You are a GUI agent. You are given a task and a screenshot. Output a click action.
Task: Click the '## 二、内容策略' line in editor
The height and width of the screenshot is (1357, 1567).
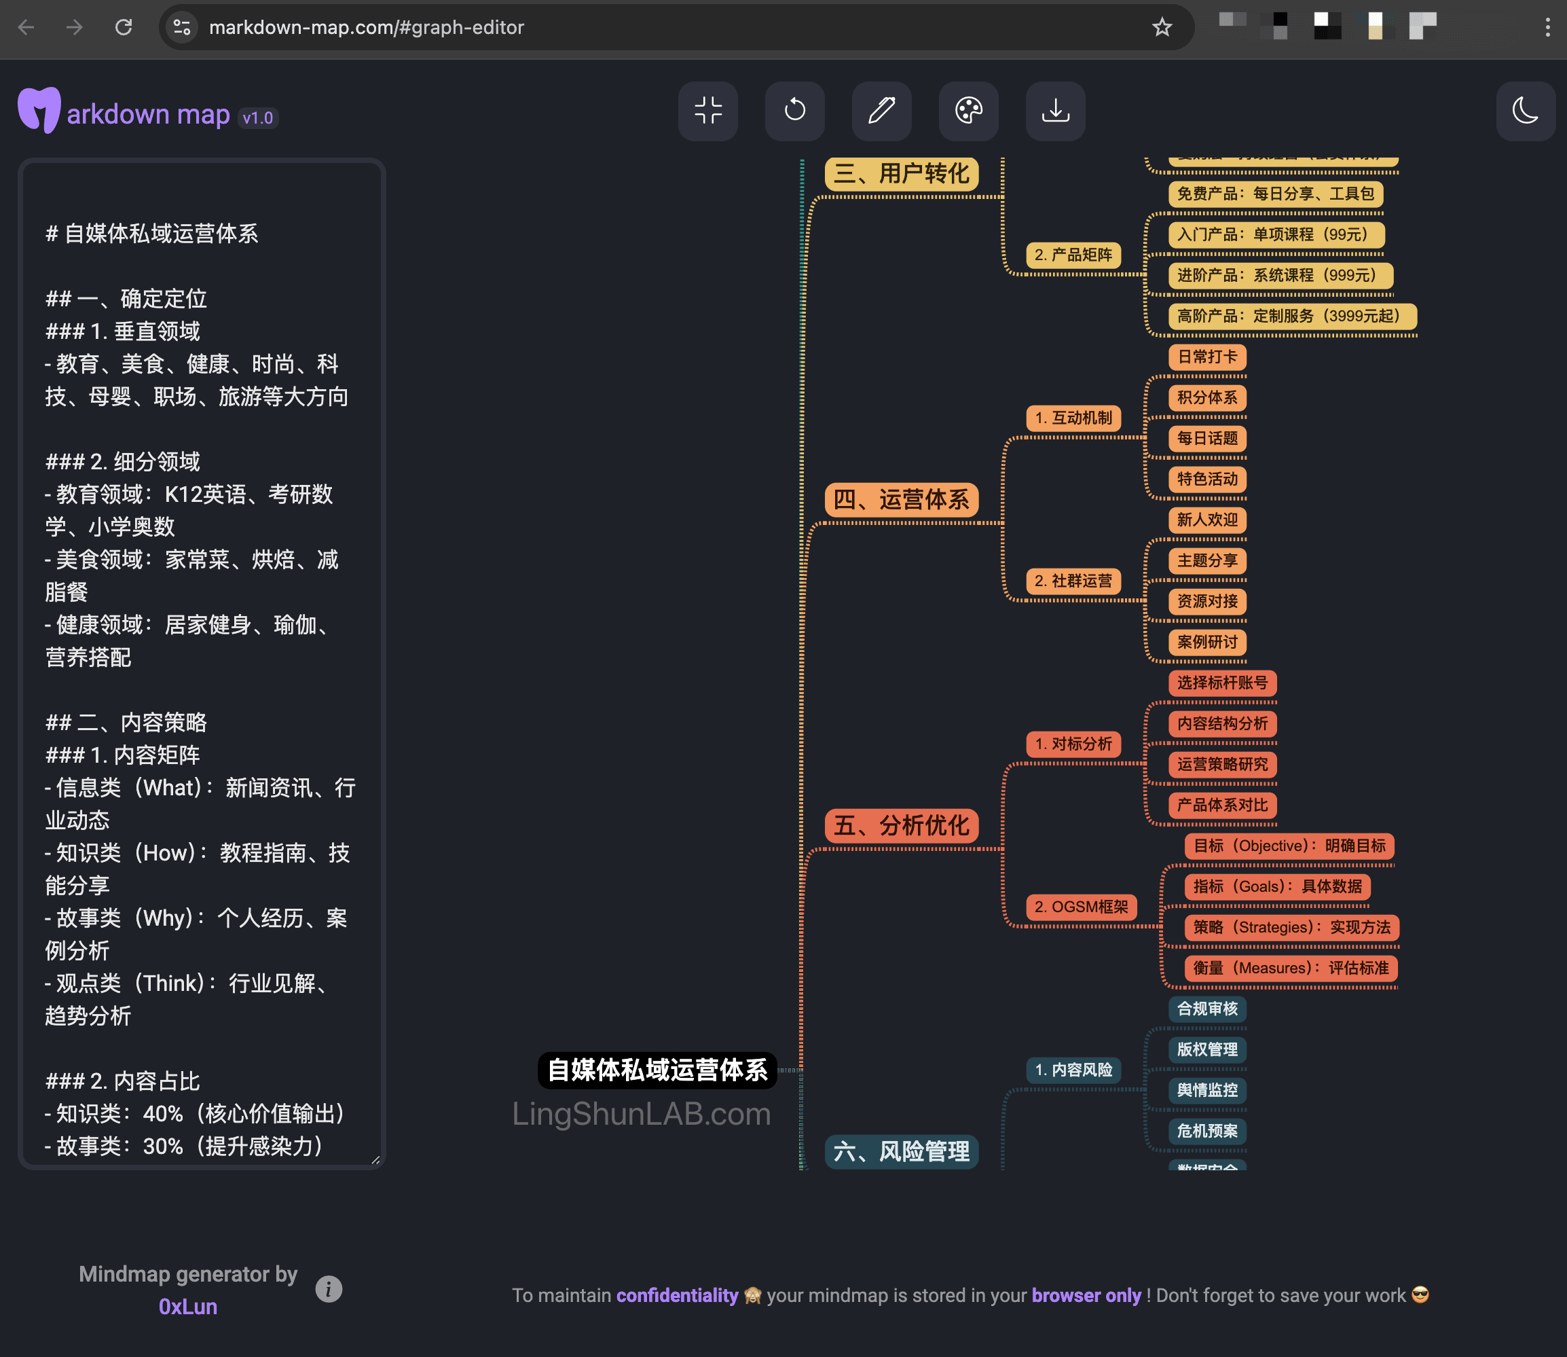click(x=126, y=723)
